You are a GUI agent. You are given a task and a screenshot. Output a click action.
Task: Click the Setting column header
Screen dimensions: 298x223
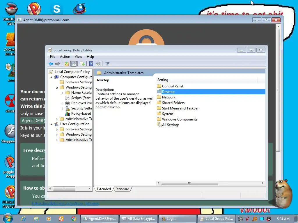click(x=207, y=80)
